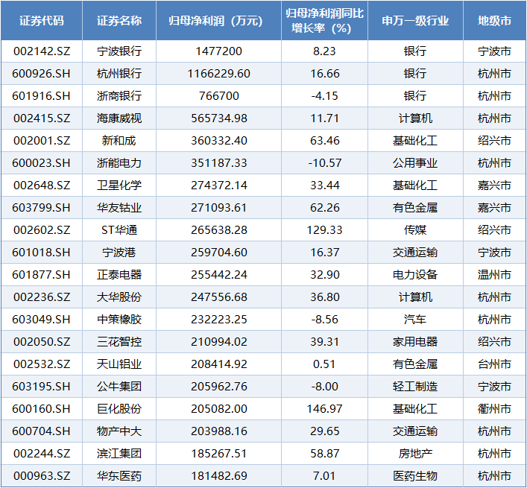Click the 海康威视 name cell

[x=119, y=118]
